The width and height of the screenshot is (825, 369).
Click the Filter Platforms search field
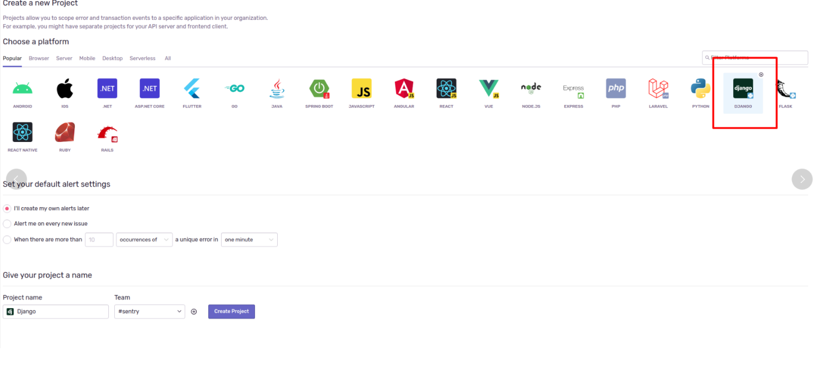click(x=755, y=58)
